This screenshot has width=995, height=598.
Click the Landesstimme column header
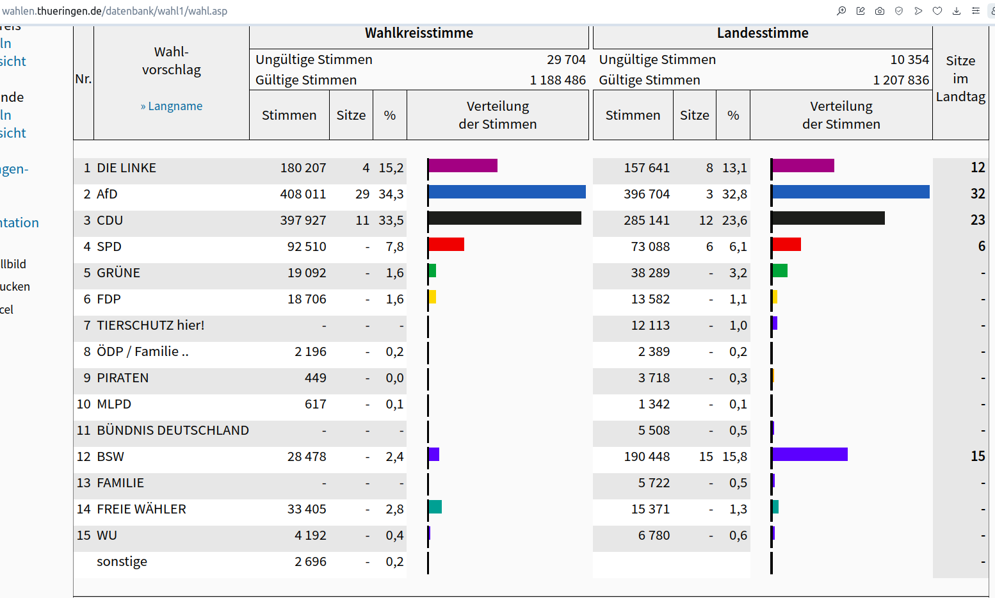763,33
